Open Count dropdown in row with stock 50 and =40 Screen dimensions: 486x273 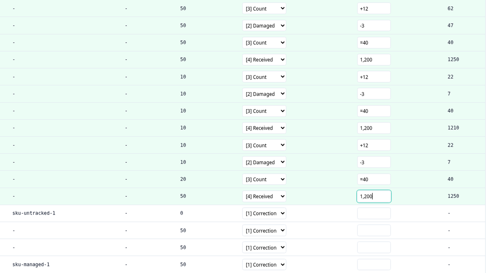pyautogui.click(x=264, y=43)
